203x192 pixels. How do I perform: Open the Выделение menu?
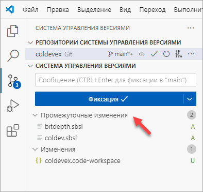(94, 10)
